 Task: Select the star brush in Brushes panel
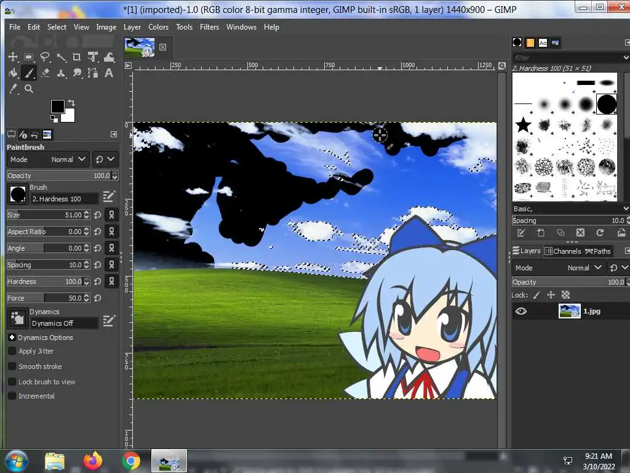pos(523,124)
